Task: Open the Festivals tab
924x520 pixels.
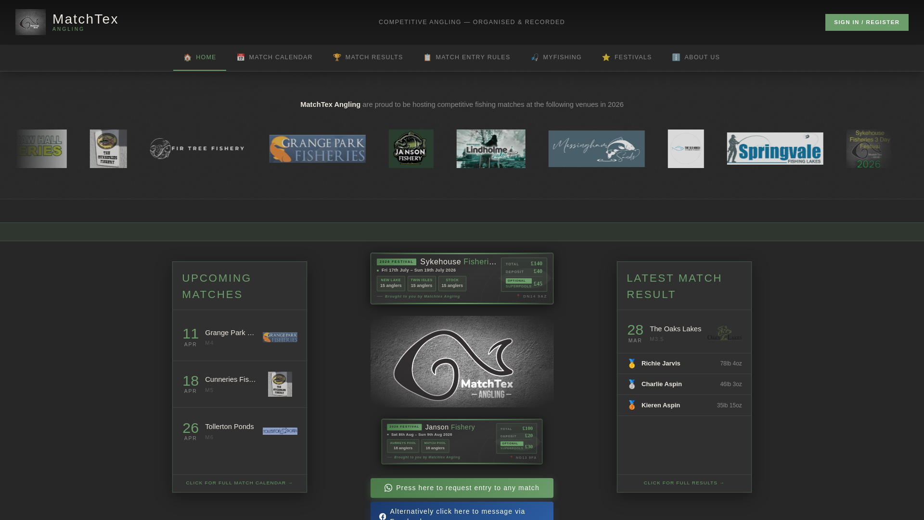Action: [x=627, y=58]
